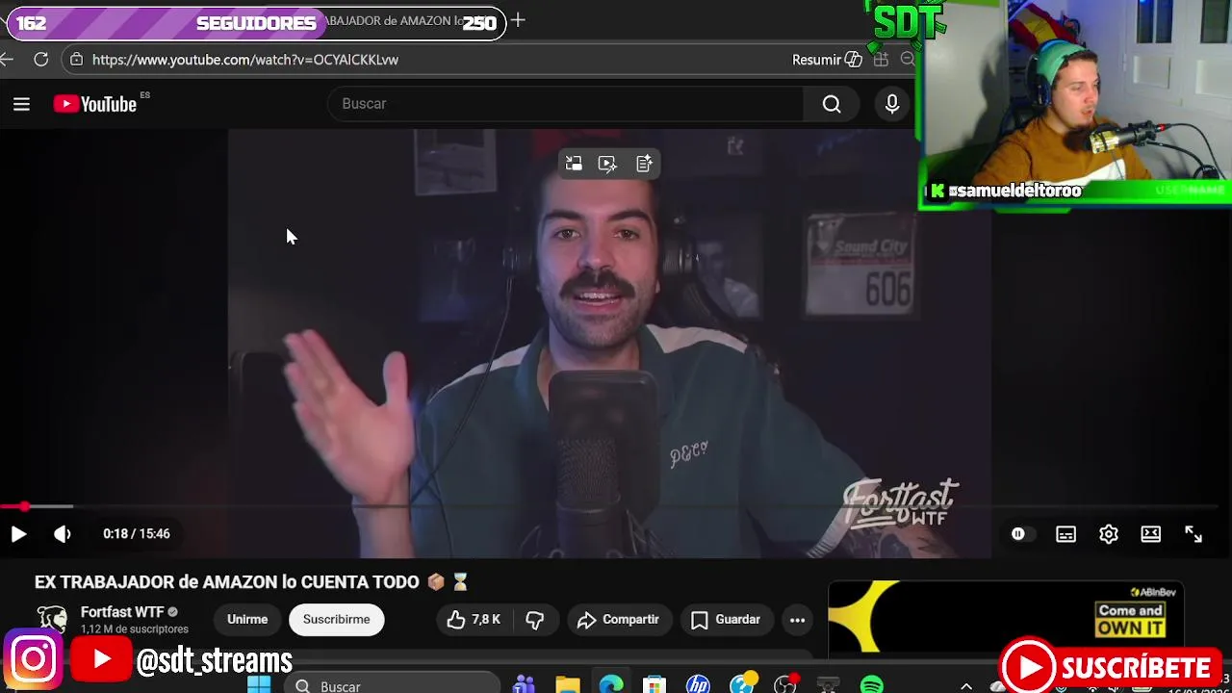Click the video title EX TRABAJADOR de AMAZON
Viewport: 1232px width, 693px height.
(x=226, y=582)
